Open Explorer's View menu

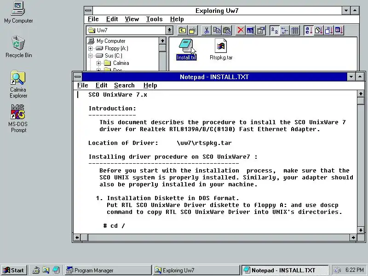(x=132, y=19)
